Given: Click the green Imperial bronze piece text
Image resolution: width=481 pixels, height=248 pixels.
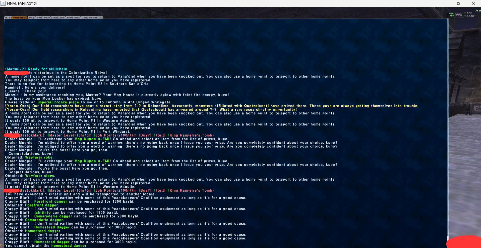Looking at the screenshot, I should pyautogui.click(x=58, y=102).
